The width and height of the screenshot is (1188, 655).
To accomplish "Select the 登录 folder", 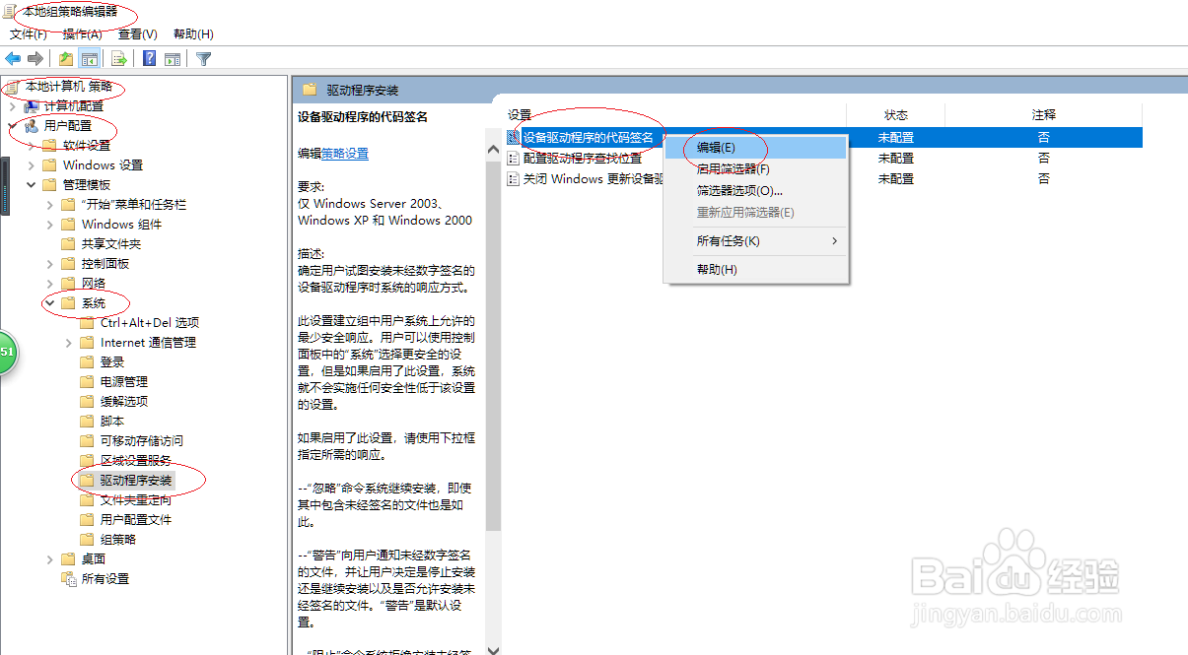I will (112, 362).
